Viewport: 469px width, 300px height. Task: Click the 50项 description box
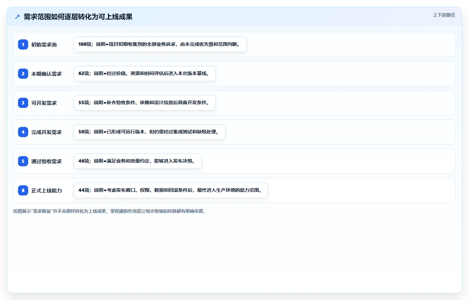[x=149, y=132]
